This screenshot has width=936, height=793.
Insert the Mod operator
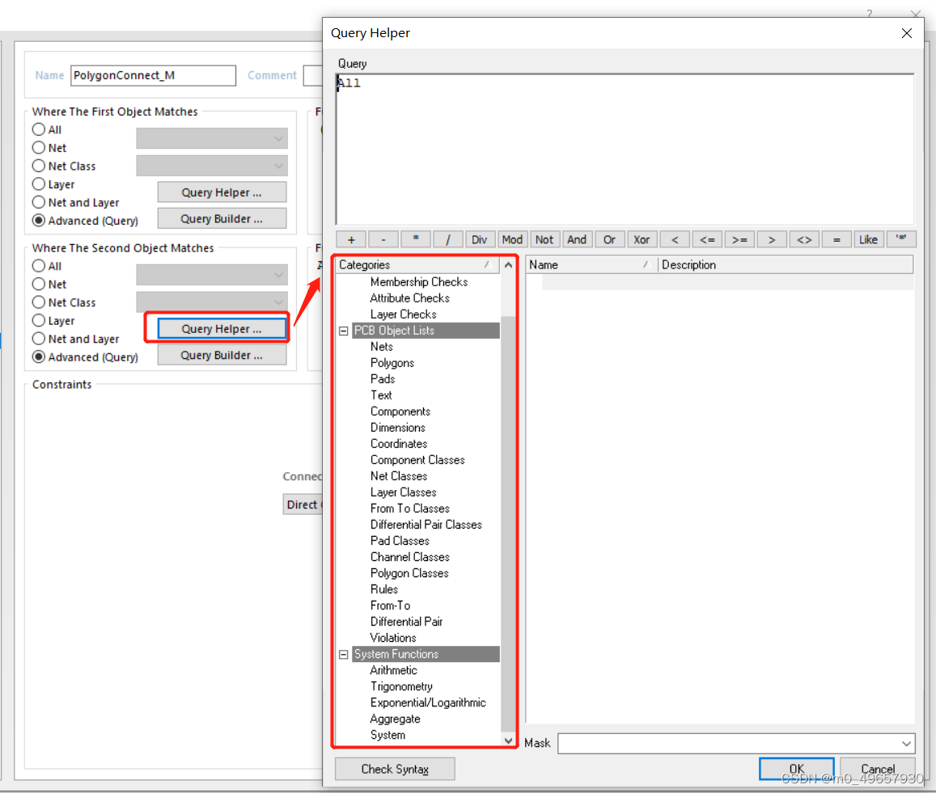coord(512,239)
